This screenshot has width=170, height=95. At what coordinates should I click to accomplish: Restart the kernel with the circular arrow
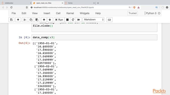tap(73, 20)
